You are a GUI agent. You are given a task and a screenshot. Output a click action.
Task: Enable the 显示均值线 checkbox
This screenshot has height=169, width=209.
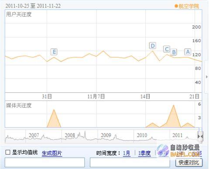coord(8,152)
